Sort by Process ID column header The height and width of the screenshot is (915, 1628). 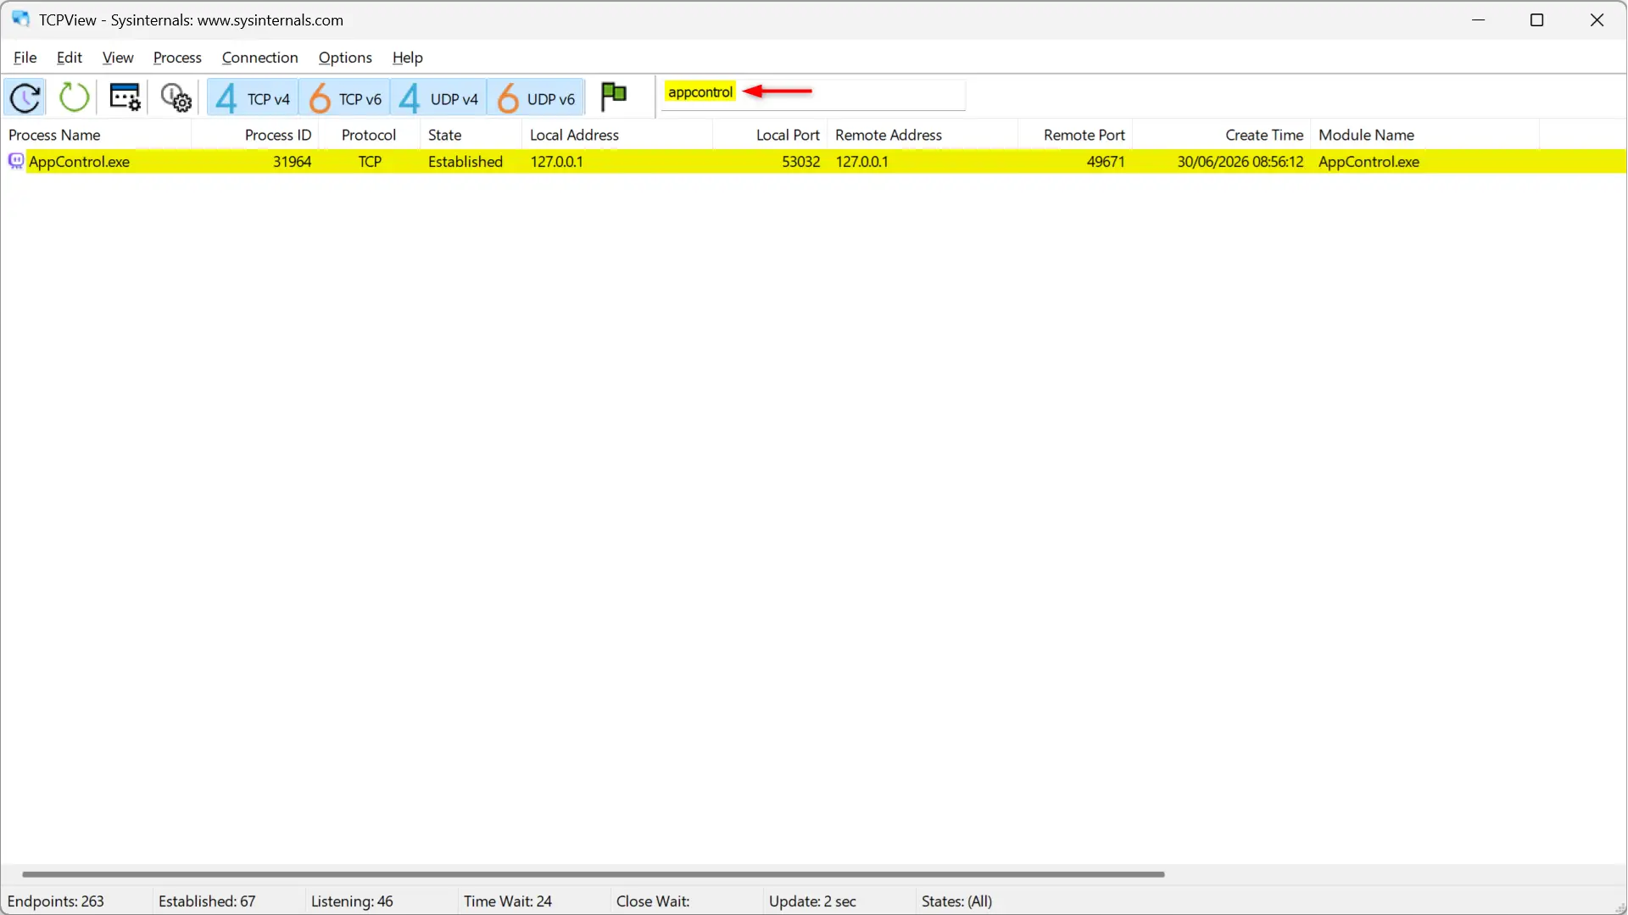tap(255, 135)
